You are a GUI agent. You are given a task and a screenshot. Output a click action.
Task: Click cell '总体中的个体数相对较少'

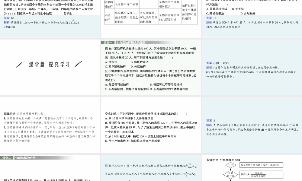169,4
